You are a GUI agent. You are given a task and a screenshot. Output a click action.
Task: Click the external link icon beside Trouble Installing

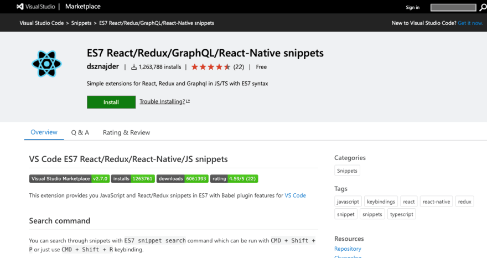(x=188, y=101)
